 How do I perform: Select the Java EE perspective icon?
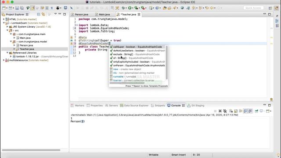pyautogui.click(x=277, y=8)
